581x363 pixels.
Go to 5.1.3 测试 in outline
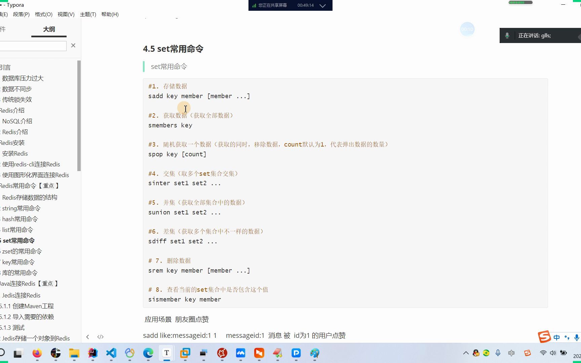pos(12,328)
